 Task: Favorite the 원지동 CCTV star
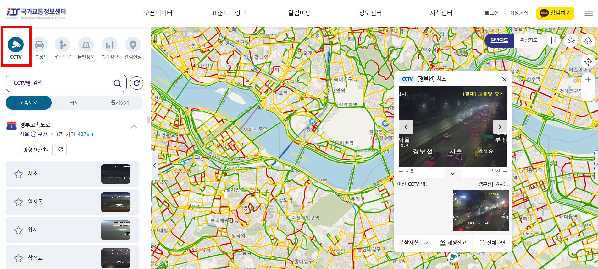(19, 202)
